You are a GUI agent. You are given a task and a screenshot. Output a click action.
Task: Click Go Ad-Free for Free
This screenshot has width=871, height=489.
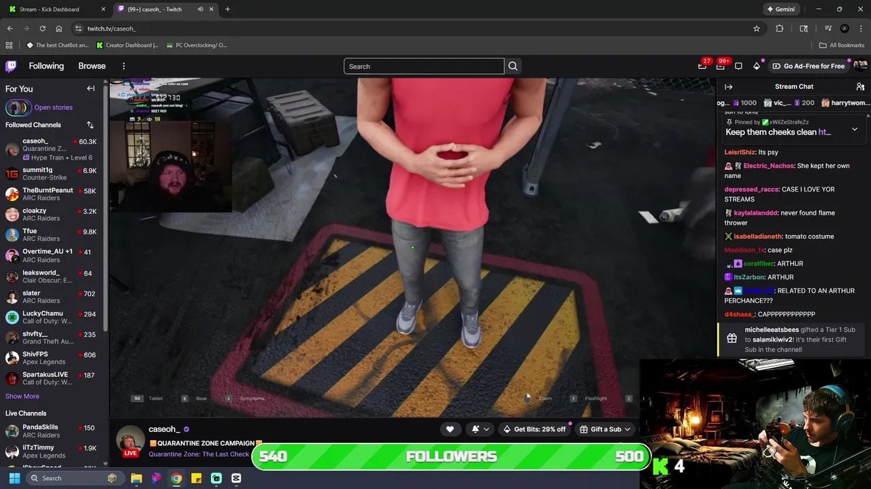tap(808, 66)
